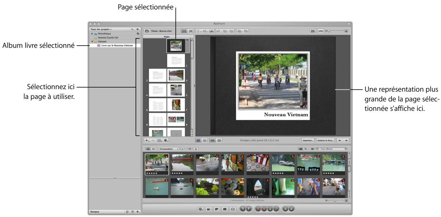Viewport: 441px width, 217px height.
Task: Toggle the show all images button
Action: click(x=300, y=149)
